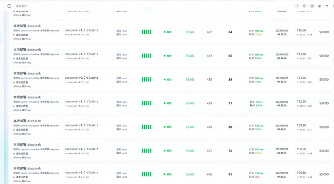Click the $0.000 cost in row 479

click(x=324, y=103)
